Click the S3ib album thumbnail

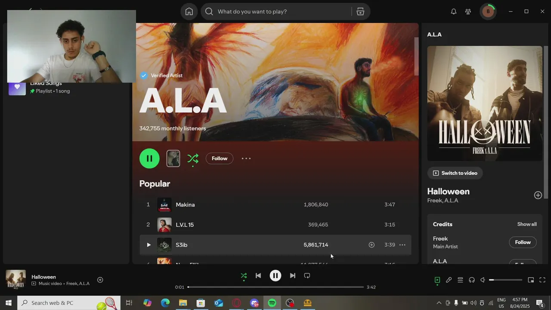(x=164, y=245)
